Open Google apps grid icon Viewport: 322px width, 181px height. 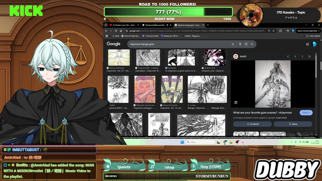point(307,44)
